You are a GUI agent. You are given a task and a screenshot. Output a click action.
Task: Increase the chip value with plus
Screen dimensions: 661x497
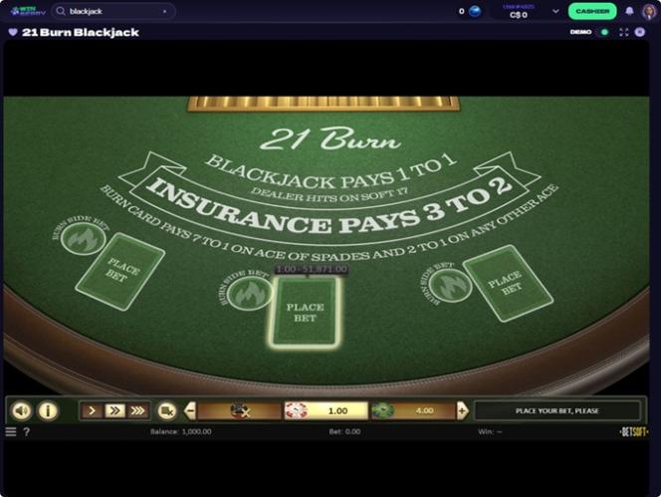tap(462, 410)
